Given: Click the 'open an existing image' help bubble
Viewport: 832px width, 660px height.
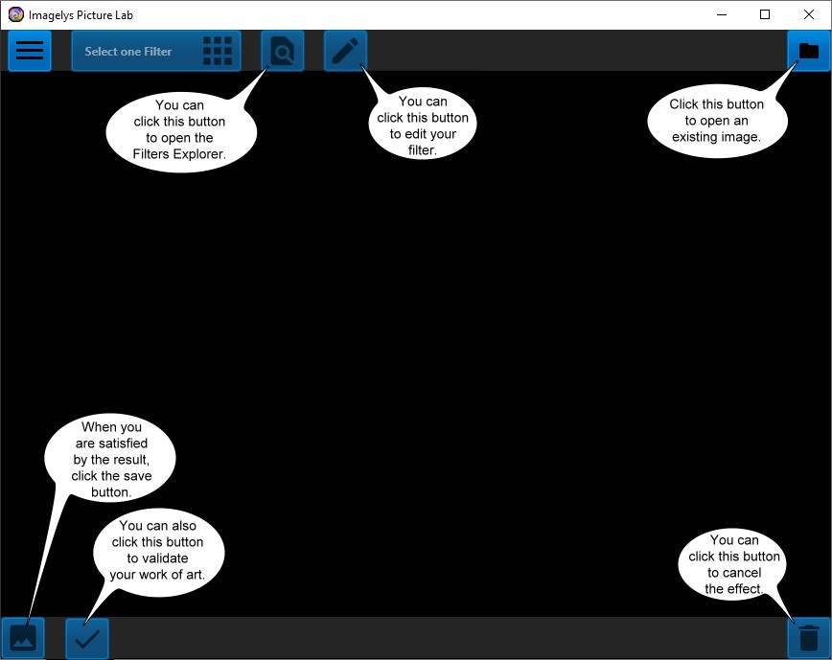Looking at the screenshot, I should pyautogui.click(x=716, y=121).
